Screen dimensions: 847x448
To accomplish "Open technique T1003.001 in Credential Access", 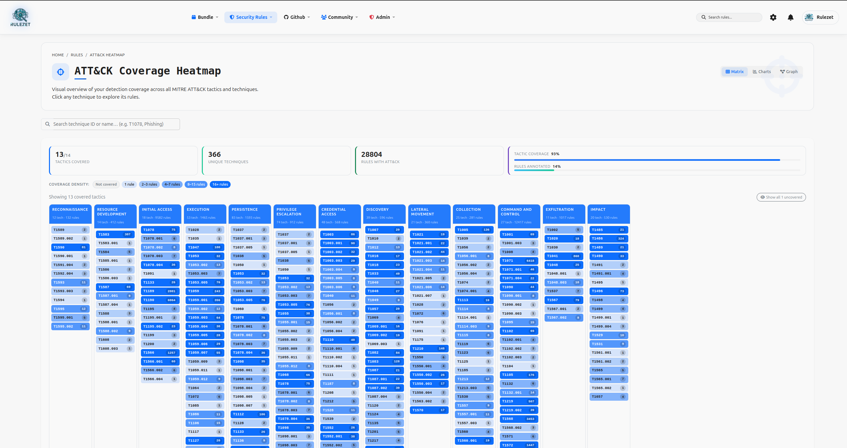I will tap(339, 243).
